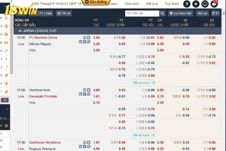Open chat messages icon with 279 badge
The image size is (226, 151).
coord(214,4)
